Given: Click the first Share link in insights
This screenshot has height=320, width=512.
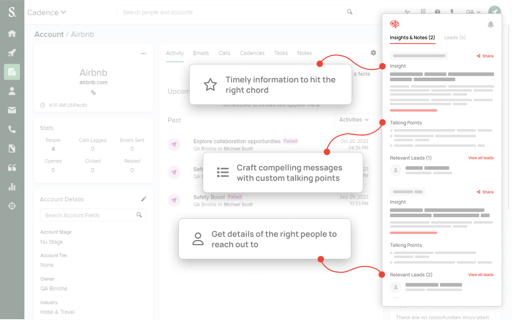Looking at the screenshot, I should [x=485, y=56].
